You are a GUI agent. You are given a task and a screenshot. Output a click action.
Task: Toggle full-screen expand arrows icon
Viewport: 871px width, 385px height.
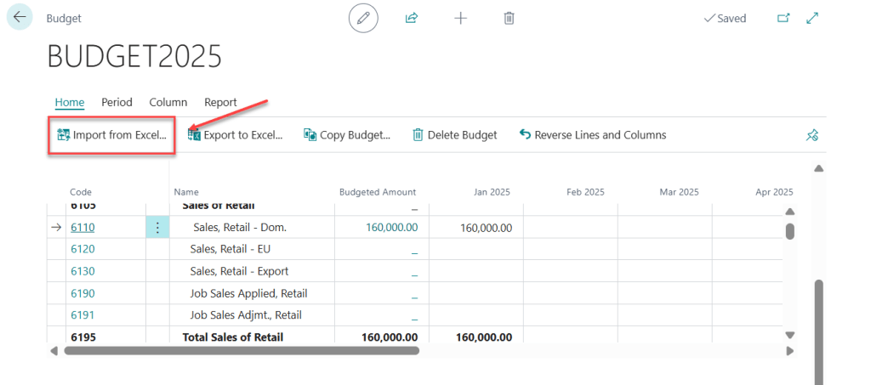point(812,19)
